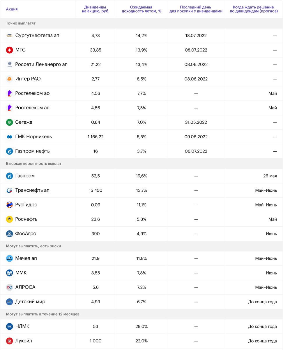This screenshot has width=283, height=350.
Task: Click the ММК logo icon
Action: tap(10, 273)
